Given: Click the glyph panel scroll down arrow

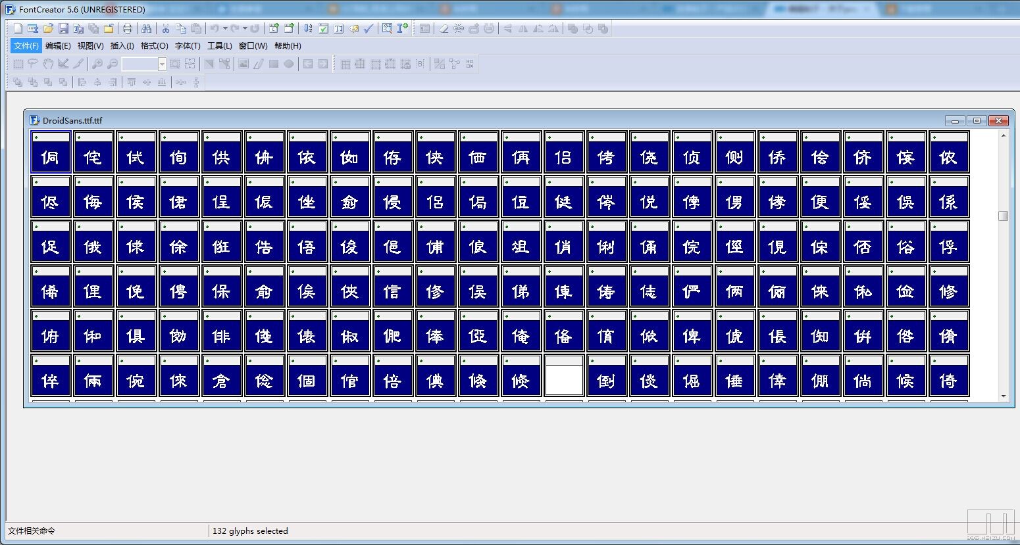Looking at the screenshot, I should point(1004,396).
